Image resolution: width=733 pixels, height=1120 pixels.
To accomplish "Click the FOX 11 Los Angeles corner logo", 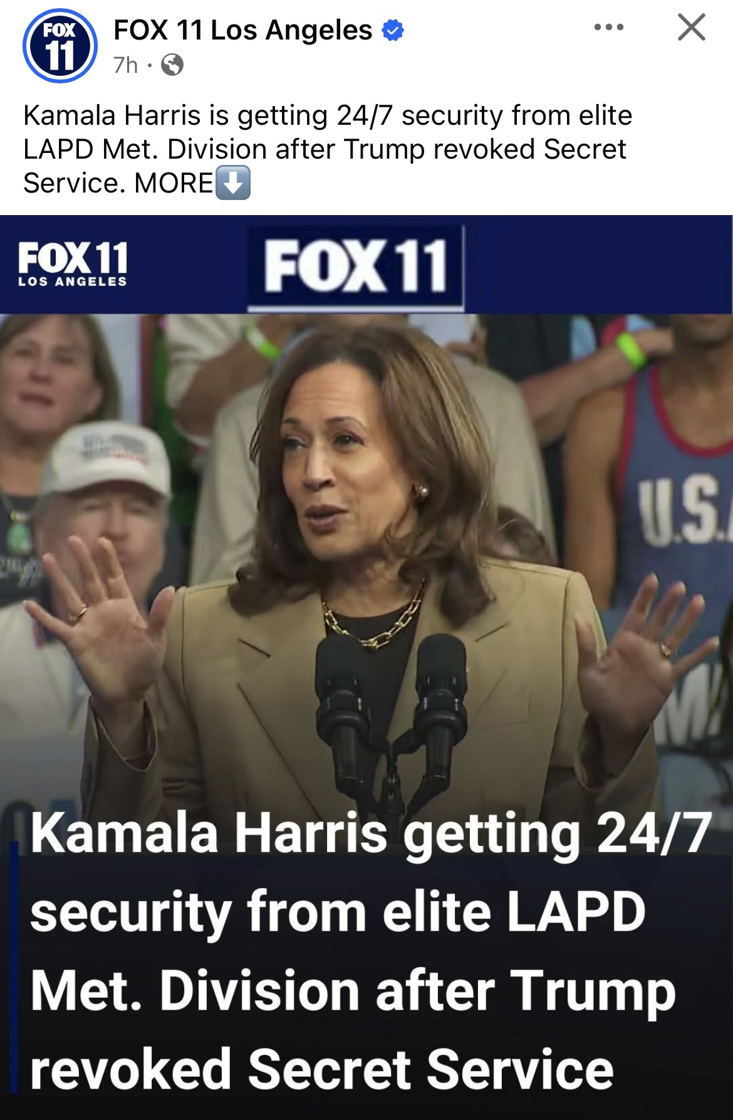I will (x=73, y=264).
